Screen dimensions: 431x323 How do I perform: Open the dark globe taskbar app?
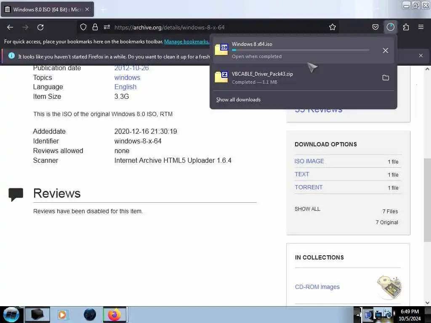90,315
